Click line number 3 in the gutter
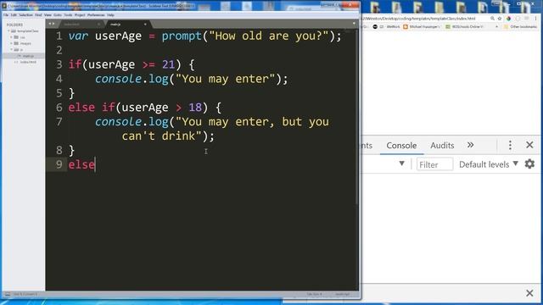Image resolution: width=543 pixels, height=305 pixels. click(x=59, y=64)
